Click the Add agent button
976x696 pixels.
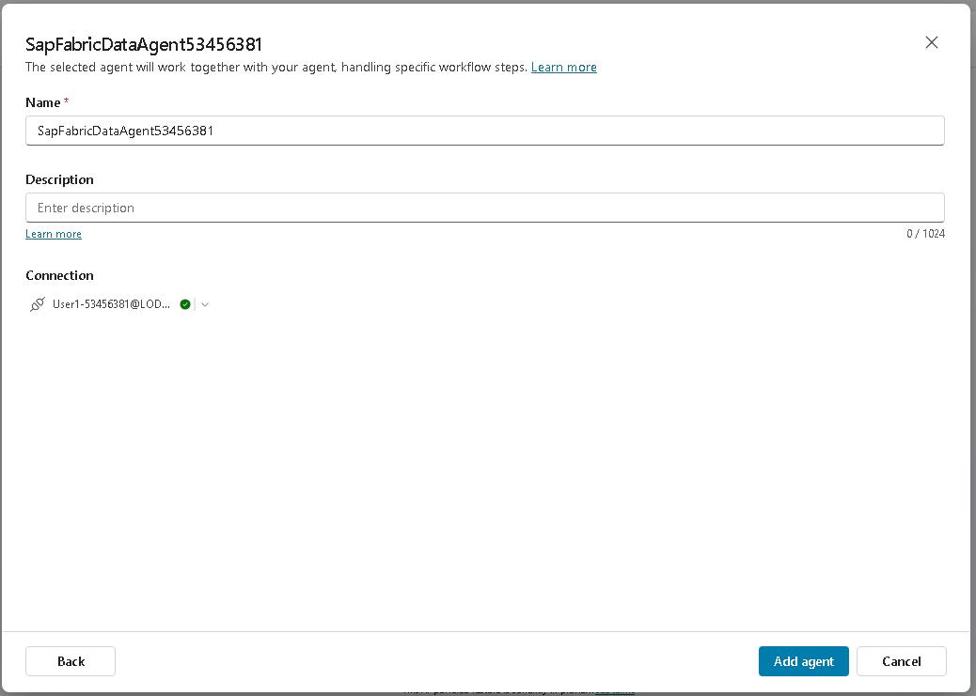click(803, 661)
